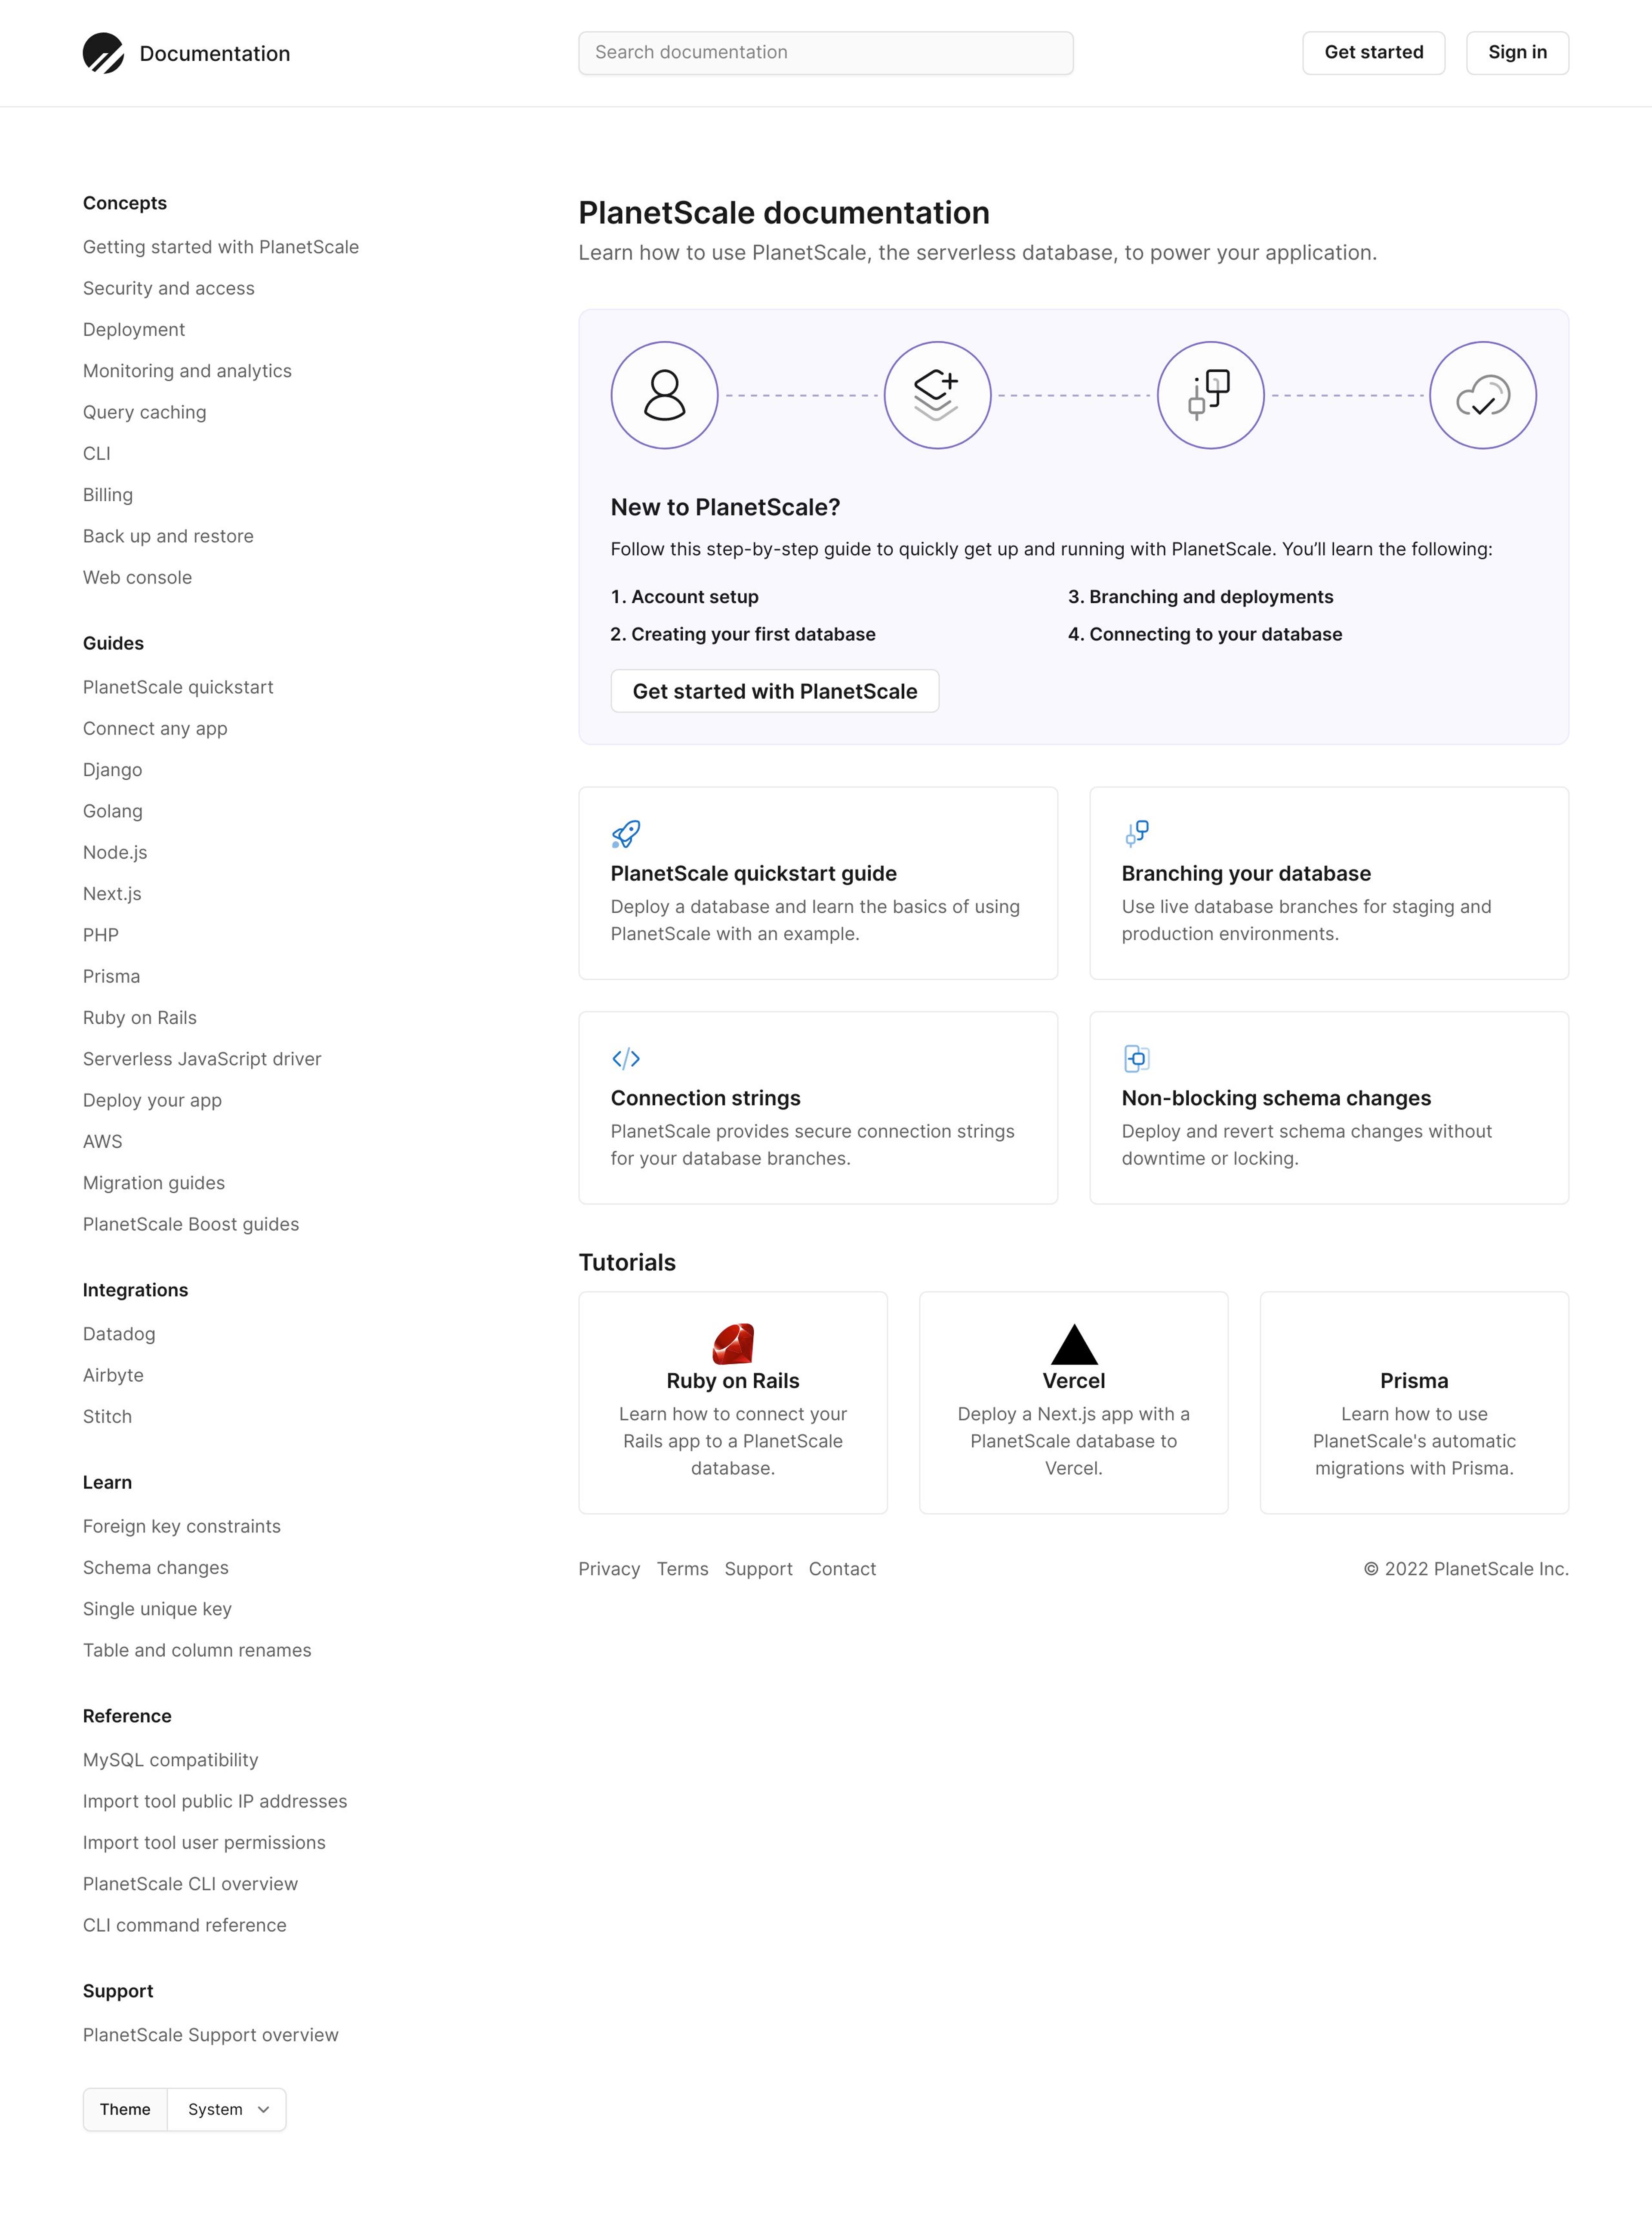Open Connect any app guide

point(155,728)
